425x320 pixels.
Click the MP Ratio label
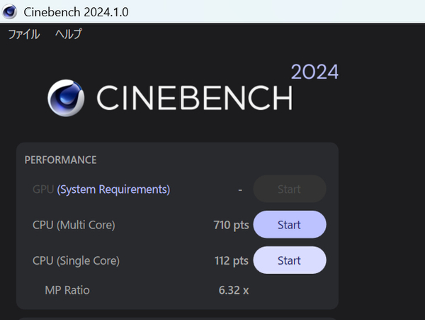point(67,290)
